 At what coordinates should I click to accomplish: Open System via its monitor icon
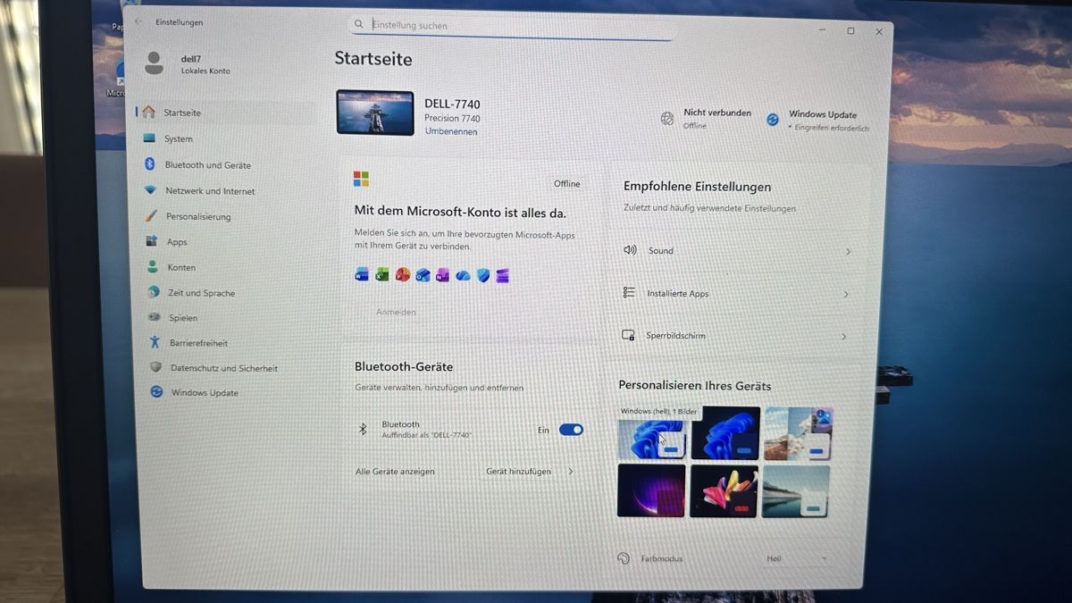click(x=149, y=138)
